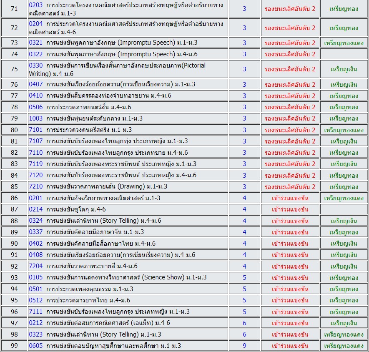This screenshot has width=369, height=352.
Task: Open activity code 0506 link
Action: pos(35,107)
